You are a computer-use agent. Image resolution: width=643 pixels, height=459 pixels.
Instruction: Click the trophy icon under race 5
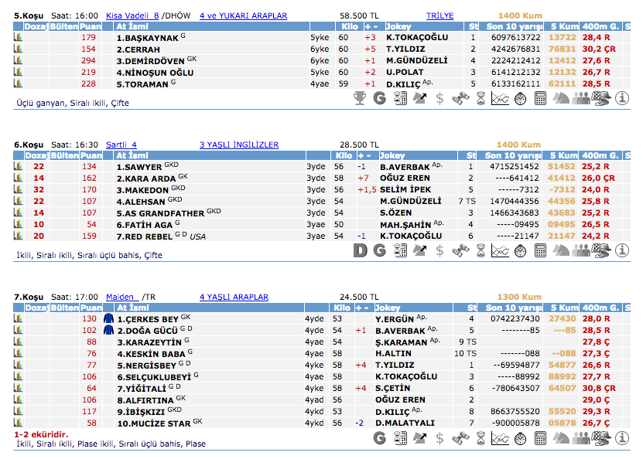[x=360, y=98]
